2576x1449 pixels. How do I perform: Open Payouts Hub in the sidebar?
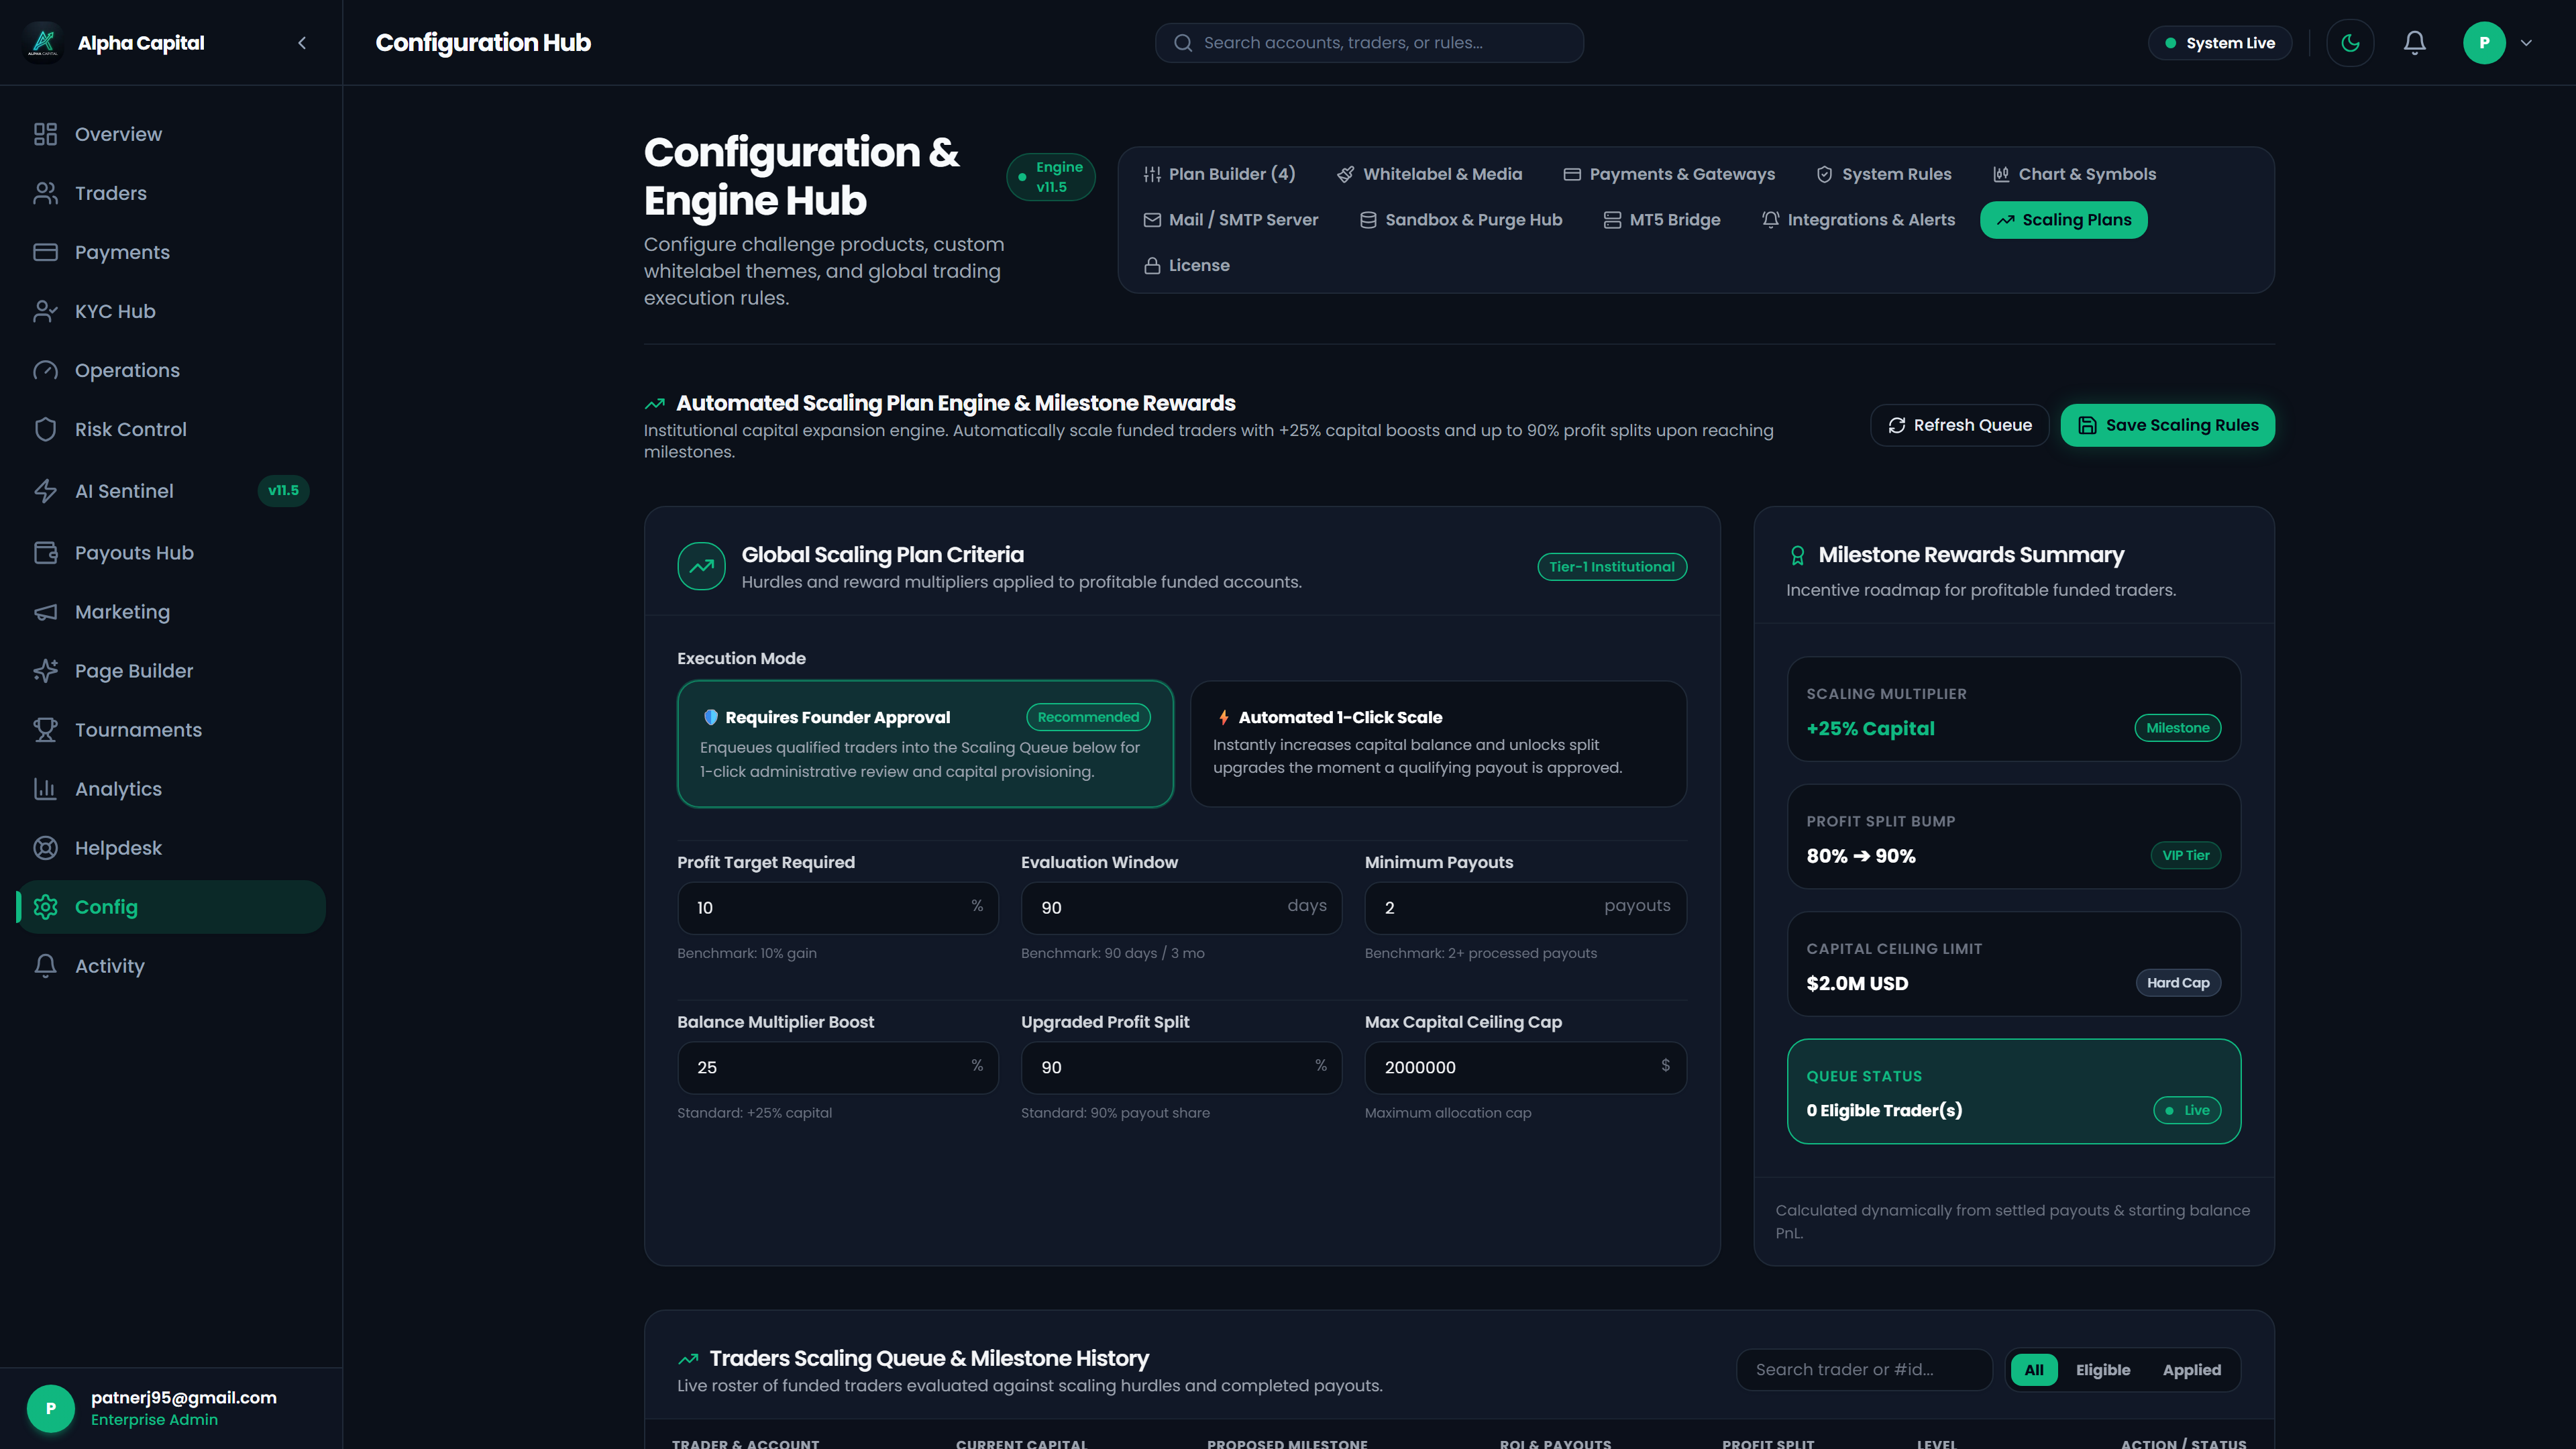coord(171,553)
